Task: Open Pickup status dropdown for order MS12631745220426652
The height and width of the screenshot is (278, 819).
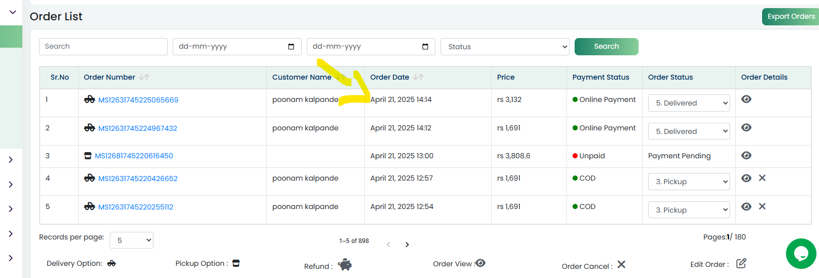Action: 689,182
